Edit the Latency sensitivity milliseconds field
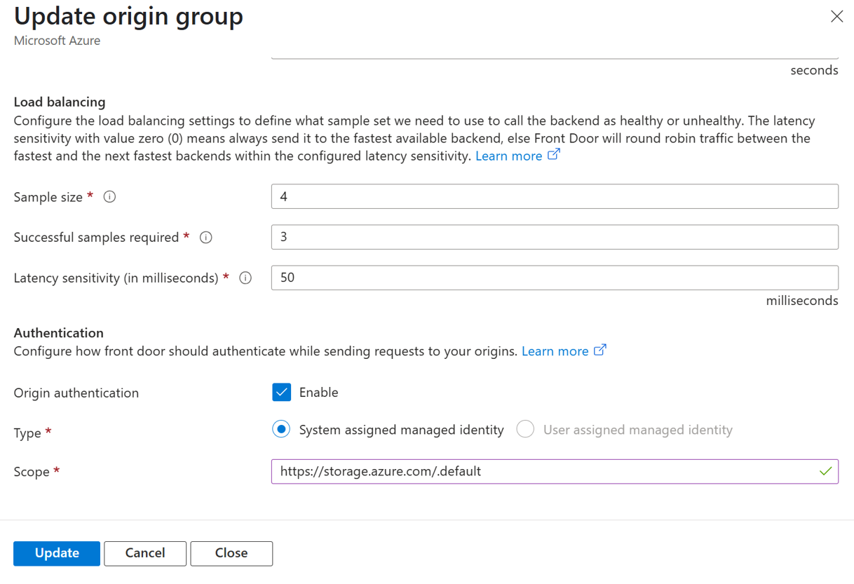854x584 pixels. point(554,278)
